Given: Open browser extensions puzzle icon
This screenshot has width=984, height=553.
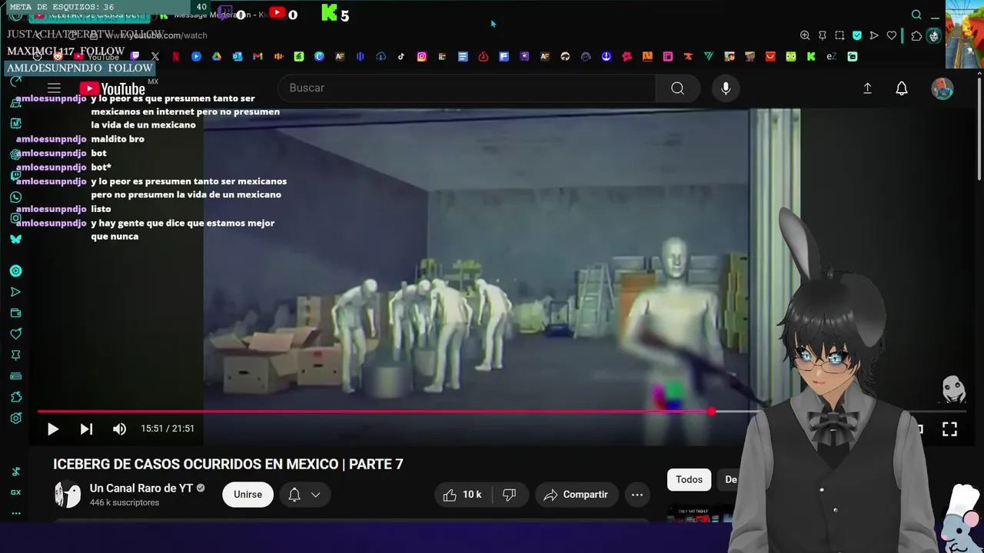Looking at the screenshot, I should pyautogui.click(x=916, y=35).
